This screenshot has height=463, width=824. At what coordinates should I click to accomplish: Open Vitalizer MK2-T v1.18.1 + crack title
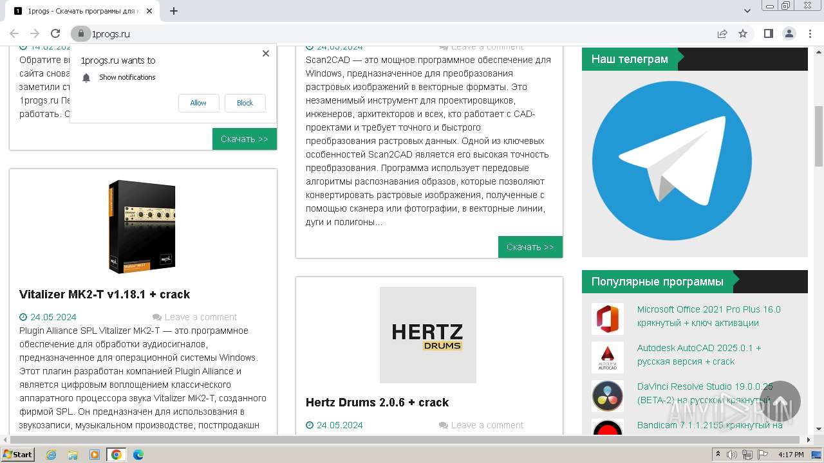tap(104, 295)
